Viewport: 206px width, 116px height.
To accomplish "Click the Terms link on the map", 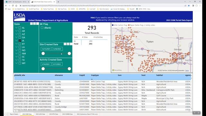I will pos(187,71).
